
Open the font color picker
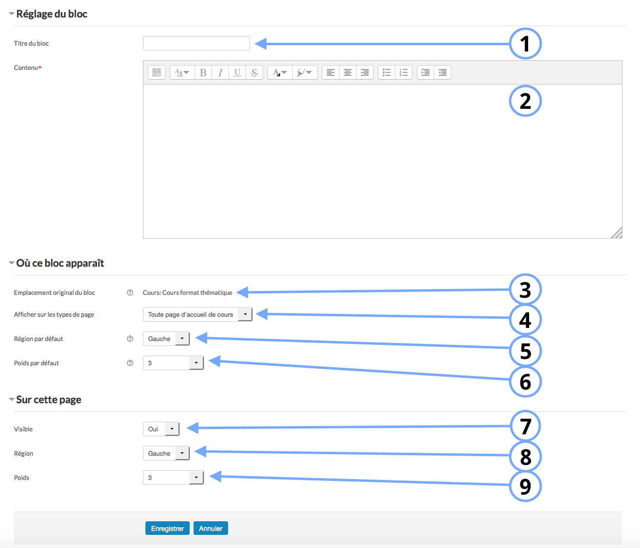click(x=280, y=72)
